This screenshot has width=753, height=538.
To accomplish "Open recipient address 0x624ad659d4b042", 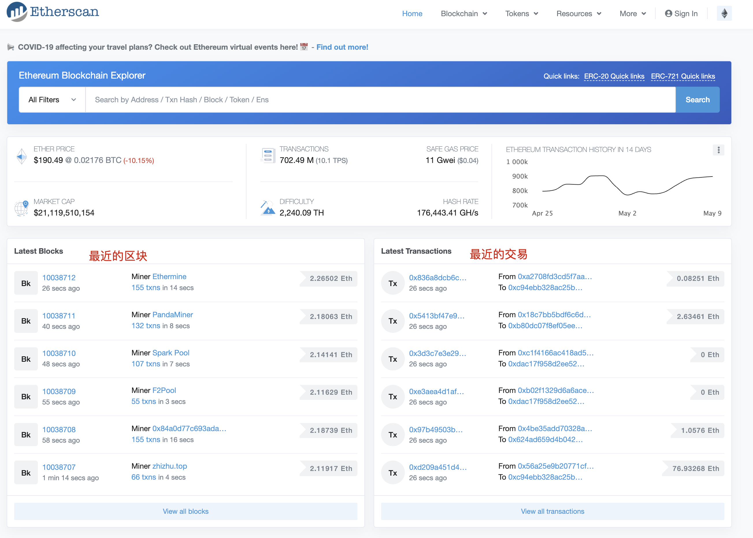I will click(545, 439).
